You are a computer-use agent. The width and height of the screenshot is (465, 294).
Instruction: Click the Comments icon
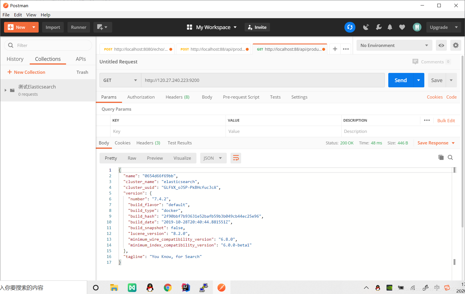click(x=415, y=62)
